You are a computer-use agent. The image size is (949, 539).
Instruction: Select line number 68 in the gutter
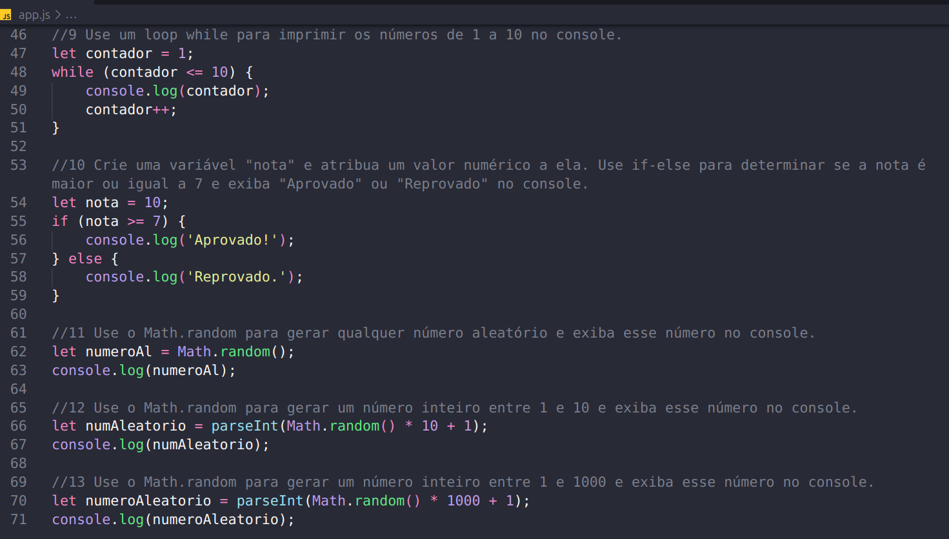point(19,463)
